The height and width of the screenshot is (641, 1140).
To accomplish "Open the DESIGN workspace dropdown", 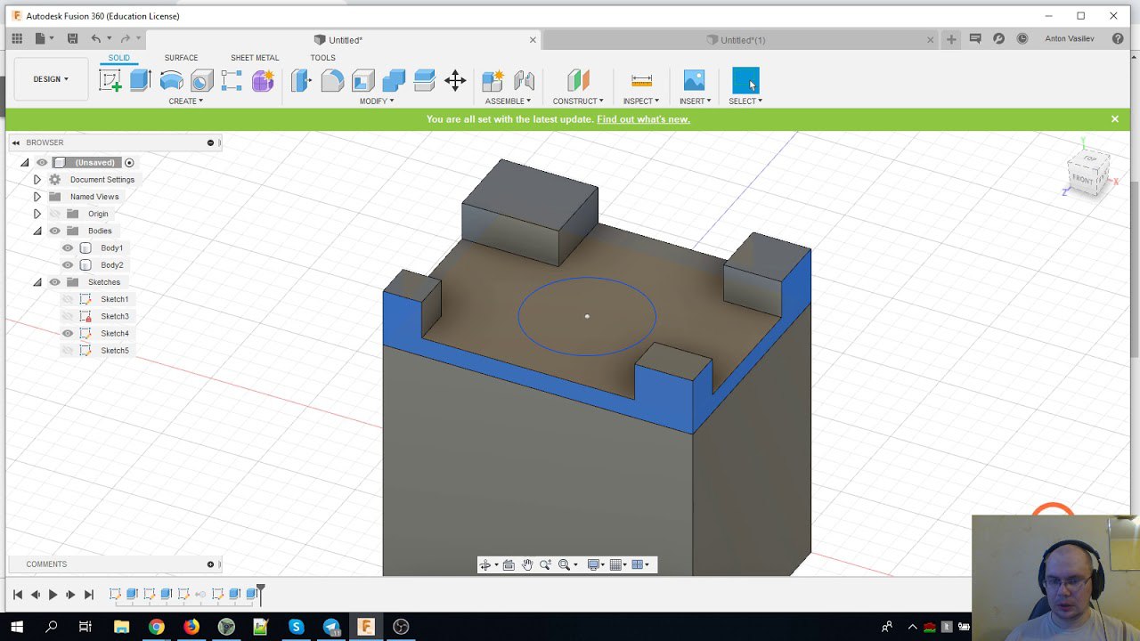I will (x=51, y=79).
